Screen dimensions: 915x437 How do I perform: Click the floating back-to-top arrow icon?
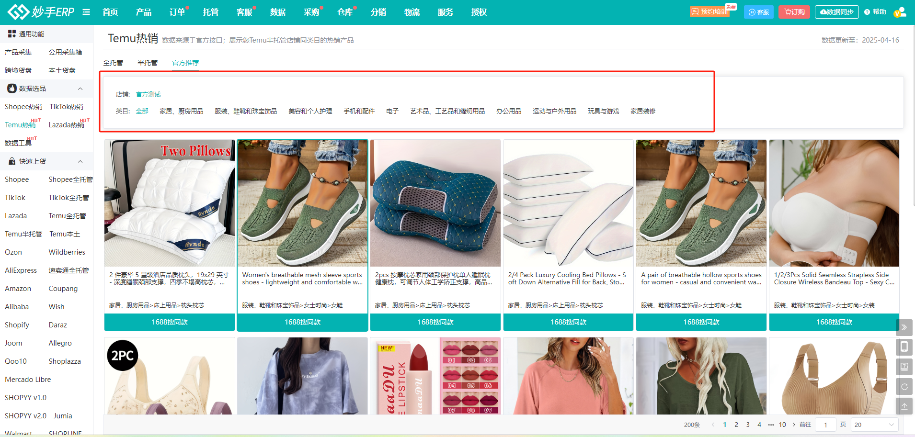tap(904, 406)
